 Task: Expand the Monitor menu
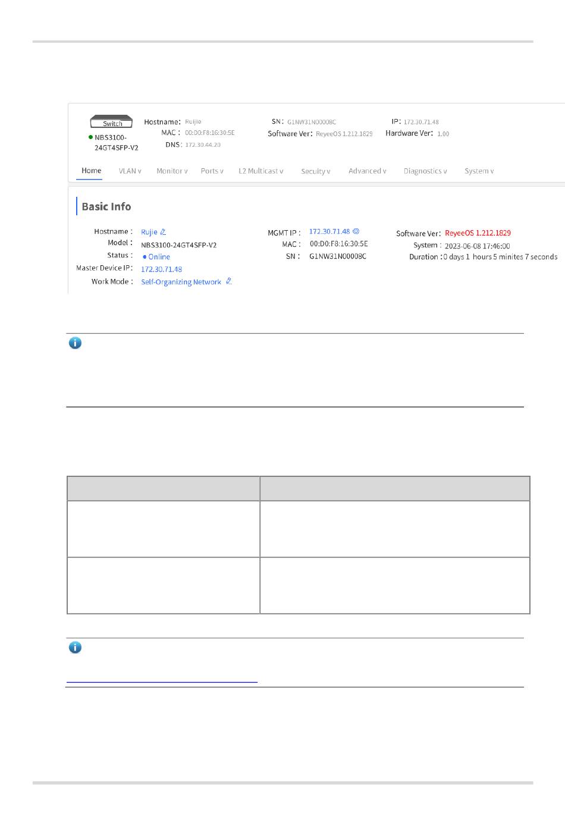pos(172,171)
